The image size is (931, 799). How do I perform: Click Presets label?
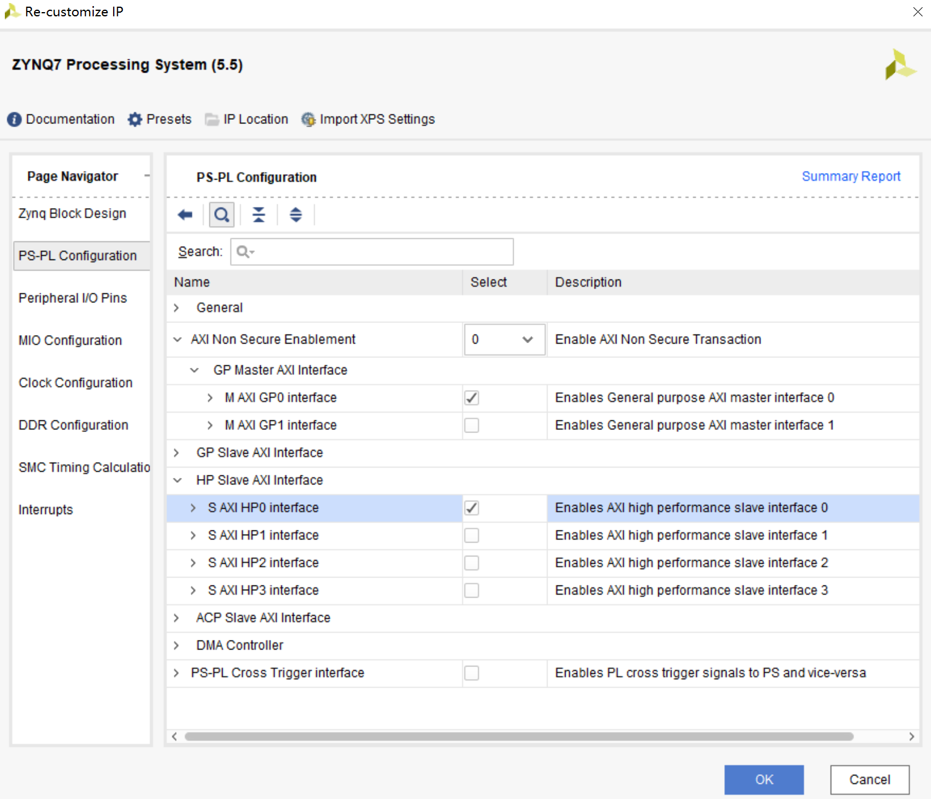[x=169, y=119]
